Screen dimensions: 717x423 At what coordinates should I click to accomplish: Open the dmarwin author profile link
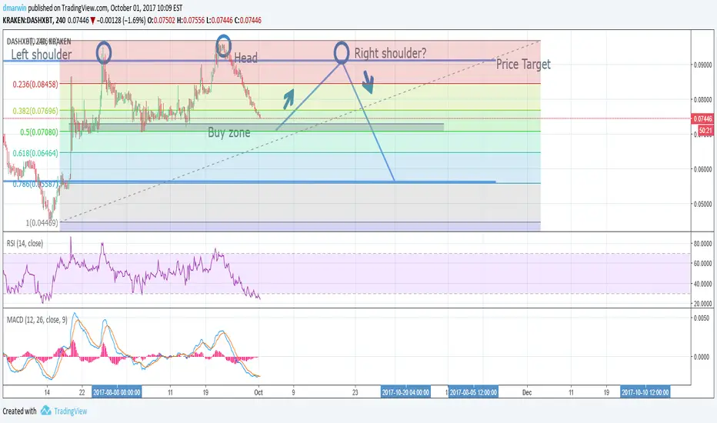(x=15, y=8)
